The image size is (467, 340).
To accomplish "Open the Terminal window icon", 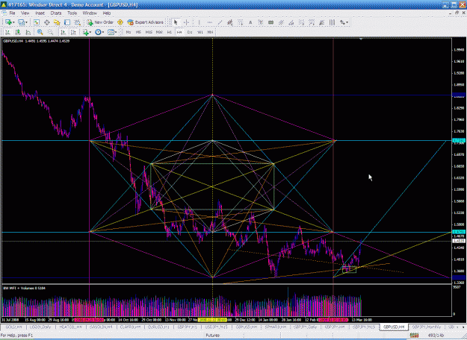I will [67, 22].
